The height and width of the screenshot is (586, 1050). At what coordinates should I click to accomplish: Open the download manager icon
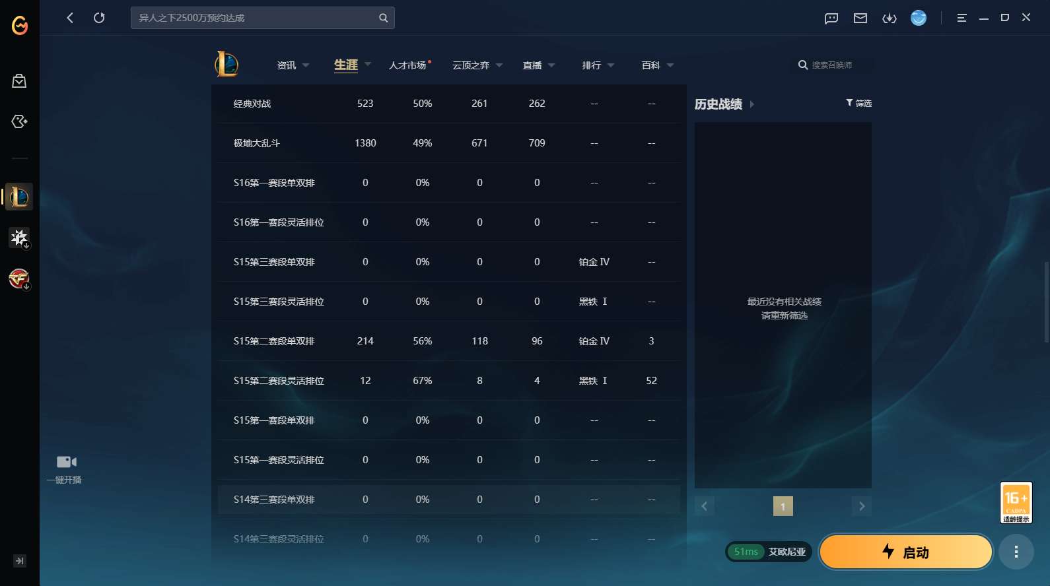(x=890, y=18)
